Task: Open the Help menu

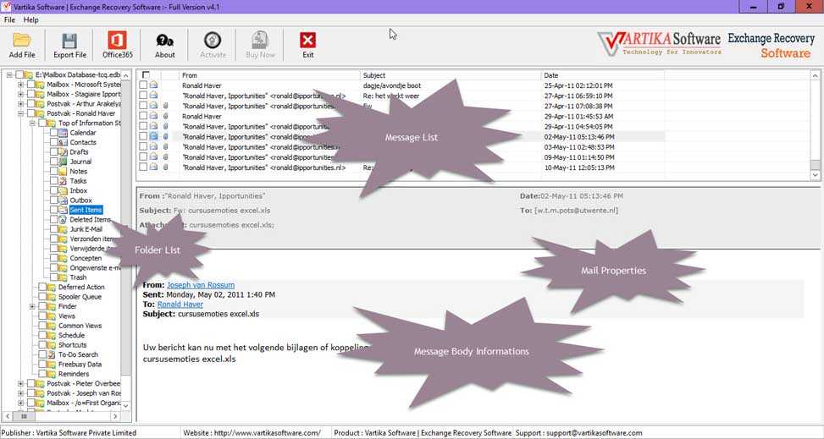Action: click(x=30, y=19)
